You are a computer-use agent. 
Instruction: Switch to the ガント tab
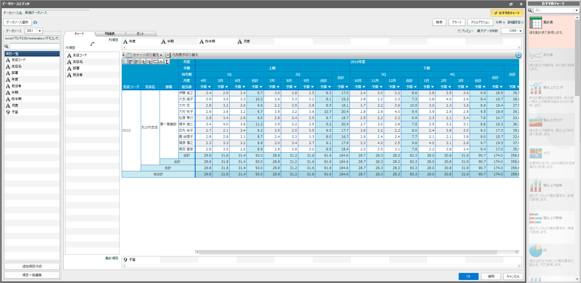[140, 33]
